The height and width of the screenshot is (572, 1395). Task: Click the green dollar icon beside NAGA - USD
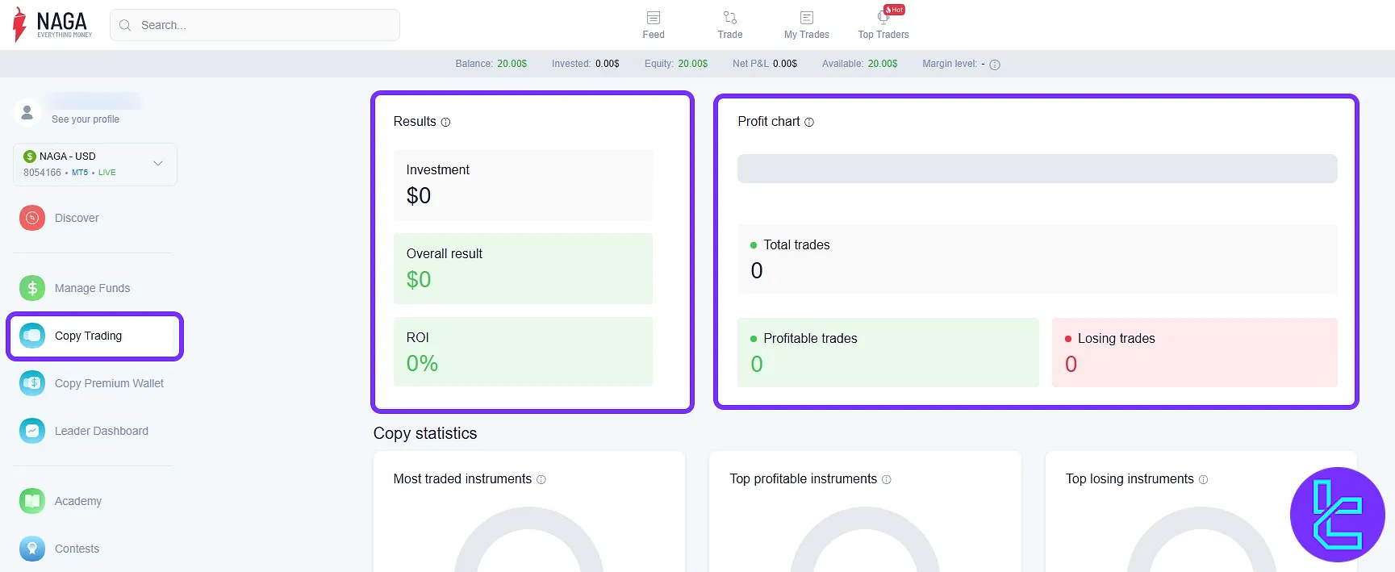click(x=30, y=157)
